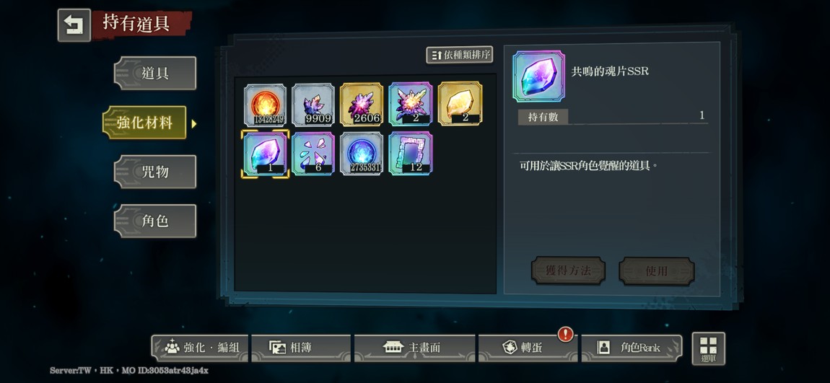The image size is (830, 383).
Task: Switch to the 咒物 tab
Action: 155,172
